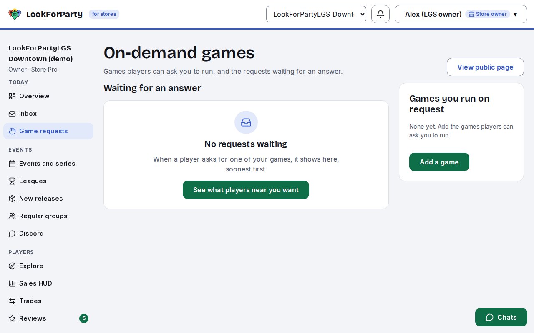Open Events and series page
Screen dimensions: 534x333
(x=48, y=164)
